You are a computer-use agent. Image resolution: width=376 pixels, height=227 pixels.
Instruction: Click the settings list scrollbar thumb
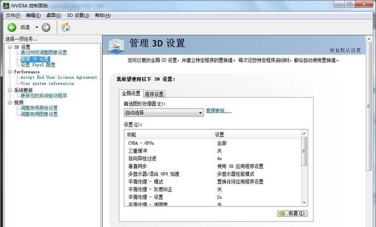304,151
